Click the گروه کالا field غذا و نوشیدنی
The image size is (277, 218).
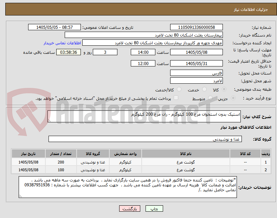(145, 139)
